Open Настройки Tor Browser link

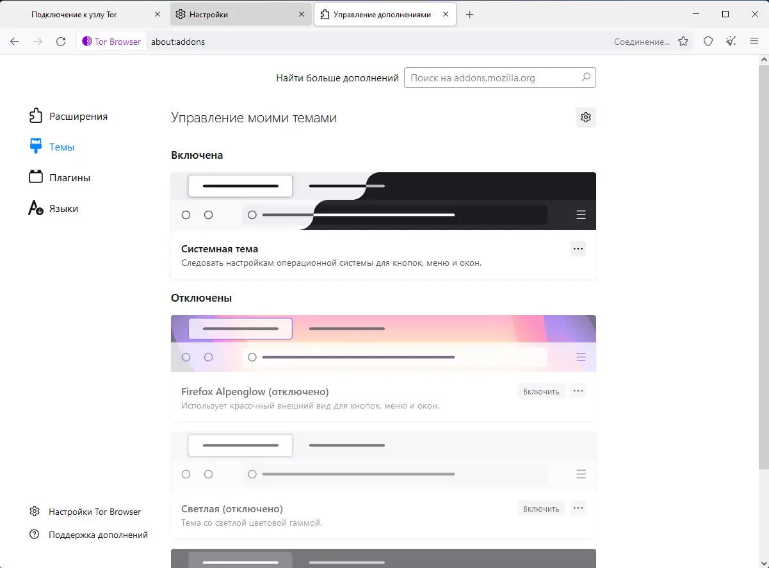pos(86,512)
